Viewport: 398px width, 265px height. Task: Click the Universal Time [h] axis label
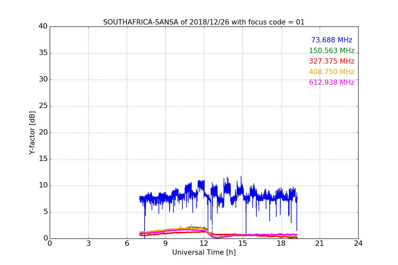[204, 252]
